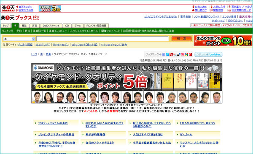Click the DIAMOND publisher logo in banner
The image size is (253, 154).
point(43,68)
